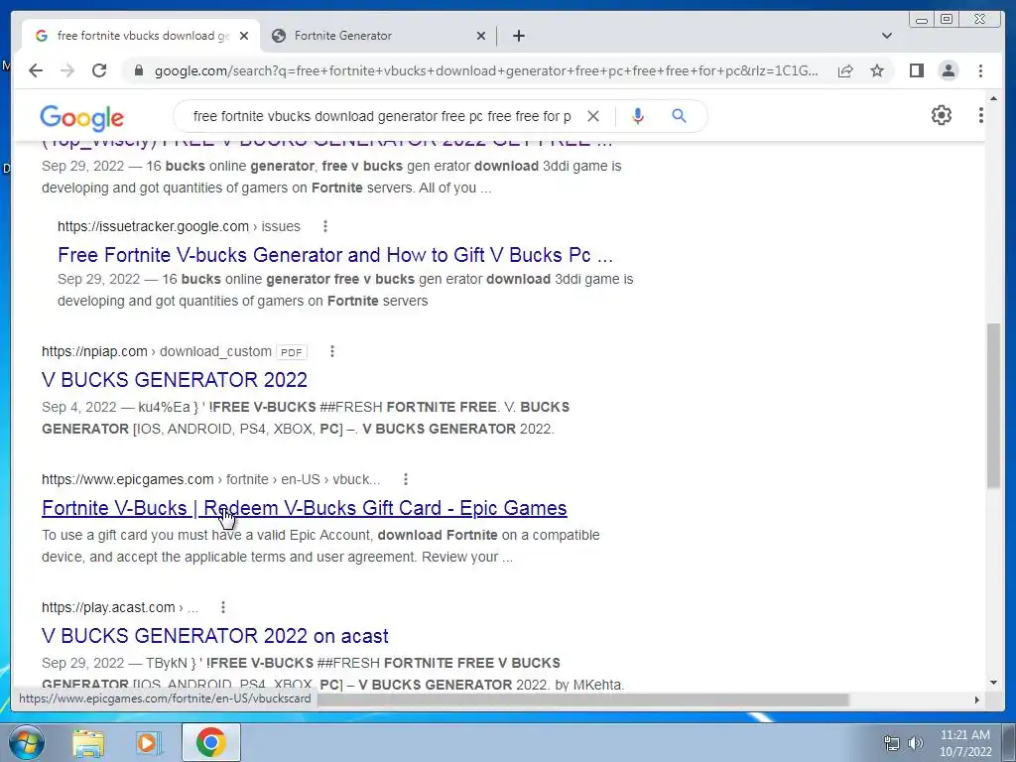Click the forward navigation arrow

(x=67, y=70)
